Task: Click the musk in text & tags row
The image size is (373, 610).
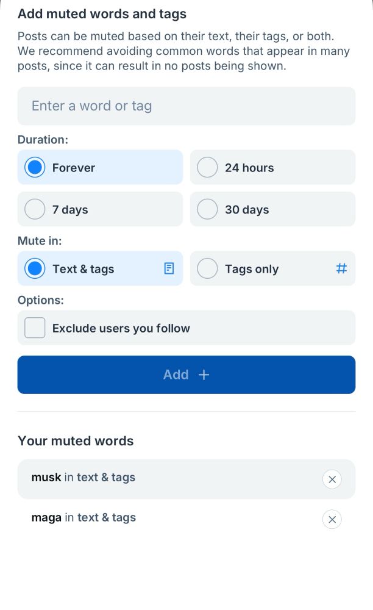Action: click(187, 479)
